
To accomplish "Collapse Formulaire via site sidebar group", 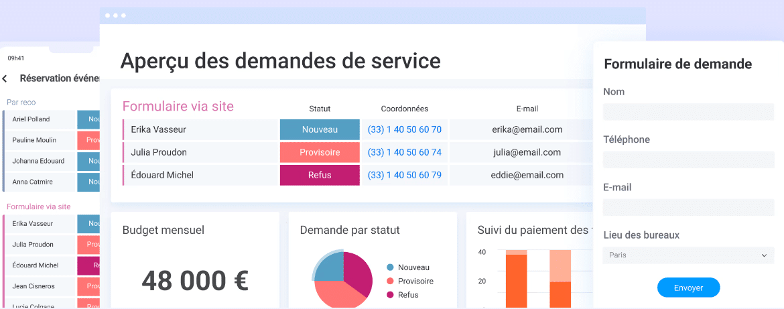I will click(38, 207).
